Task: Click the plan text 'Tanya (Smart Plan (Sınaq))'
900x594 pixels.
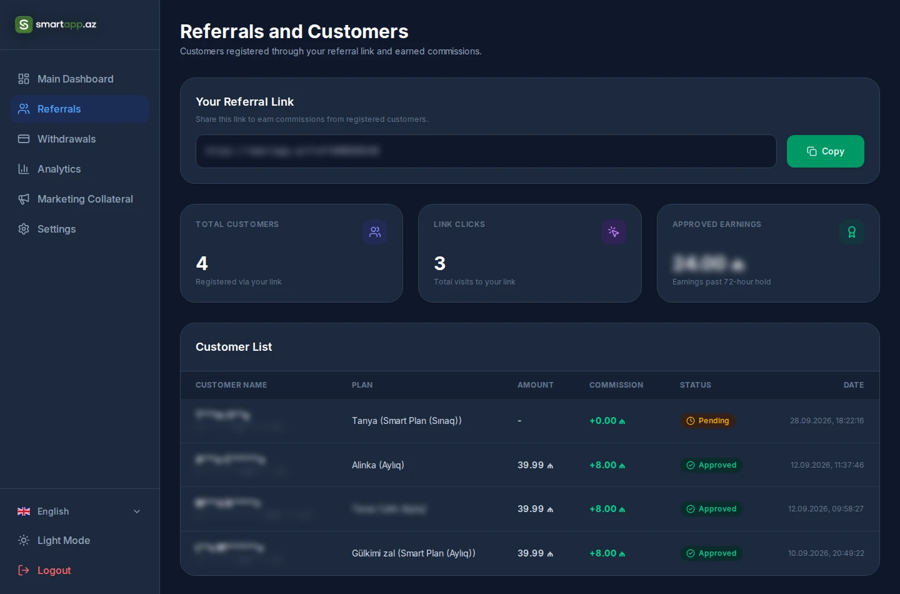Action: coord(407,421)
